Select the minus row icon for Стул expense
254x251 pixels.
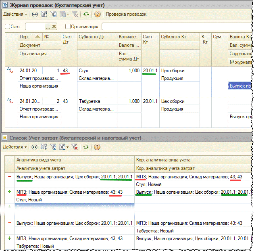tap(10, 176)
